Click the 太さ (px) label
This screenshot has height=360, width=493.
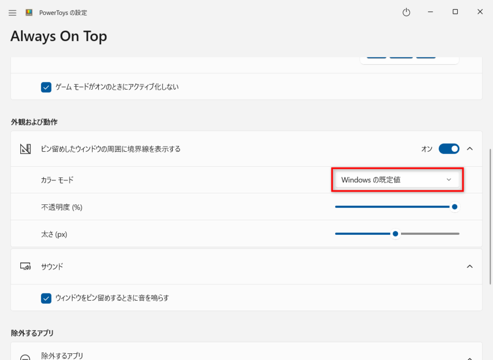tap(54, 234)
